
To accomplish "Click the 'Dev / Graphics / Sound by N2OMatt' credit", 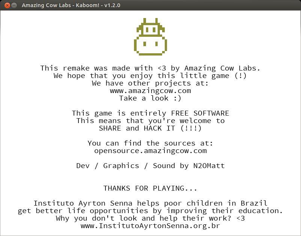I will tap(150, 166).
